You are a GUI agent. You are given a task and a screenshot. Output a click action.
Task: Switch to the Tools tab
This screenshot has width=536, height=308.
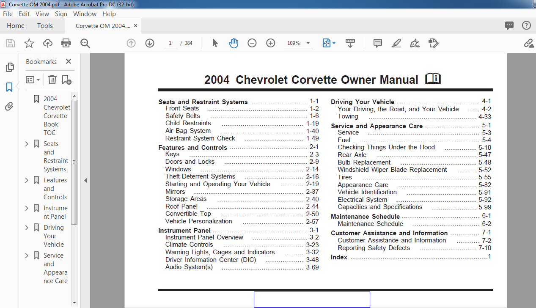[x=45, y=26]
